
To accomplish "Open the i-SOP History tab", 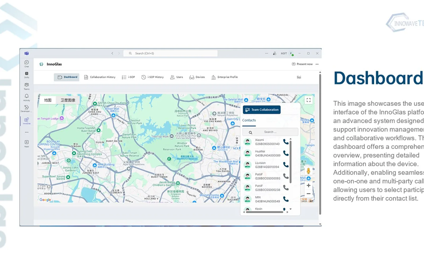I will [x=152, y=77].
